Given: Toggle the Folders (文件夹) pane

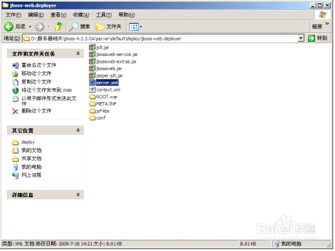Looking at the screenshot, I should tap(109, 26).
